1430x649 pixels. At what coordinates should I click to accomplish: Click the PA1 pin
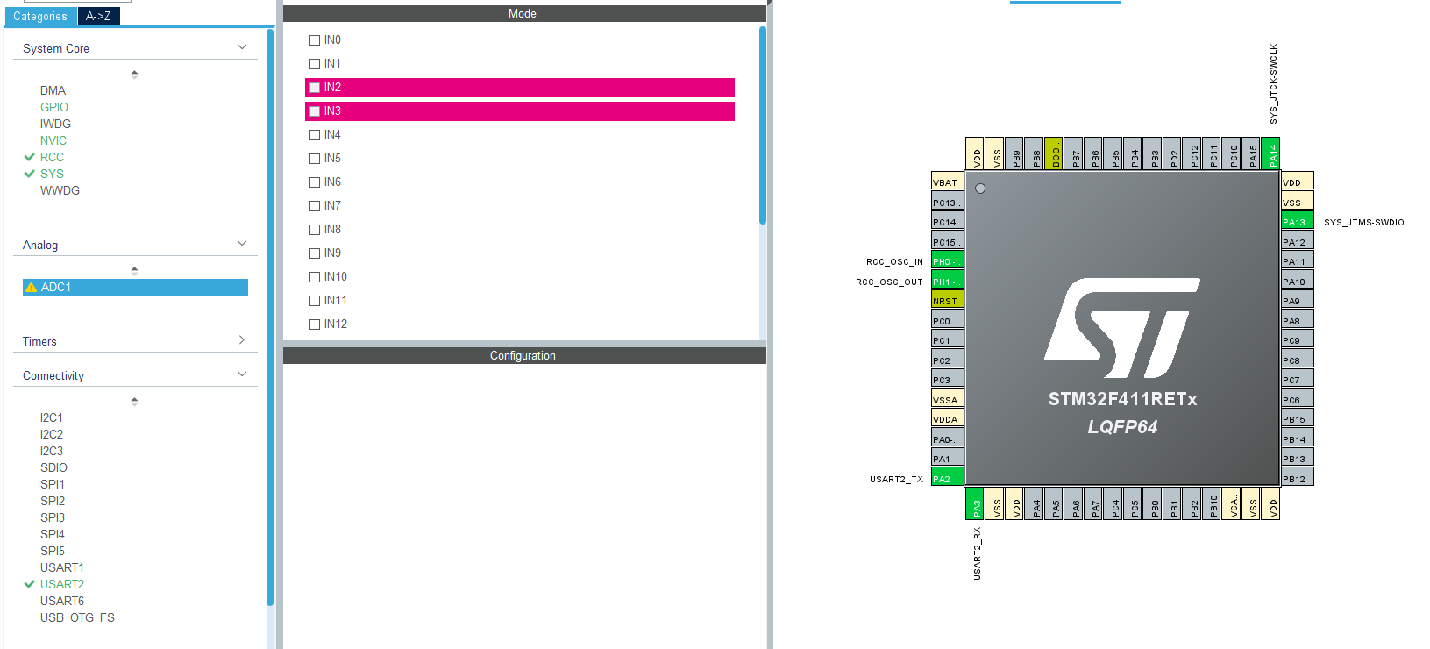click(x=948, y=459)
